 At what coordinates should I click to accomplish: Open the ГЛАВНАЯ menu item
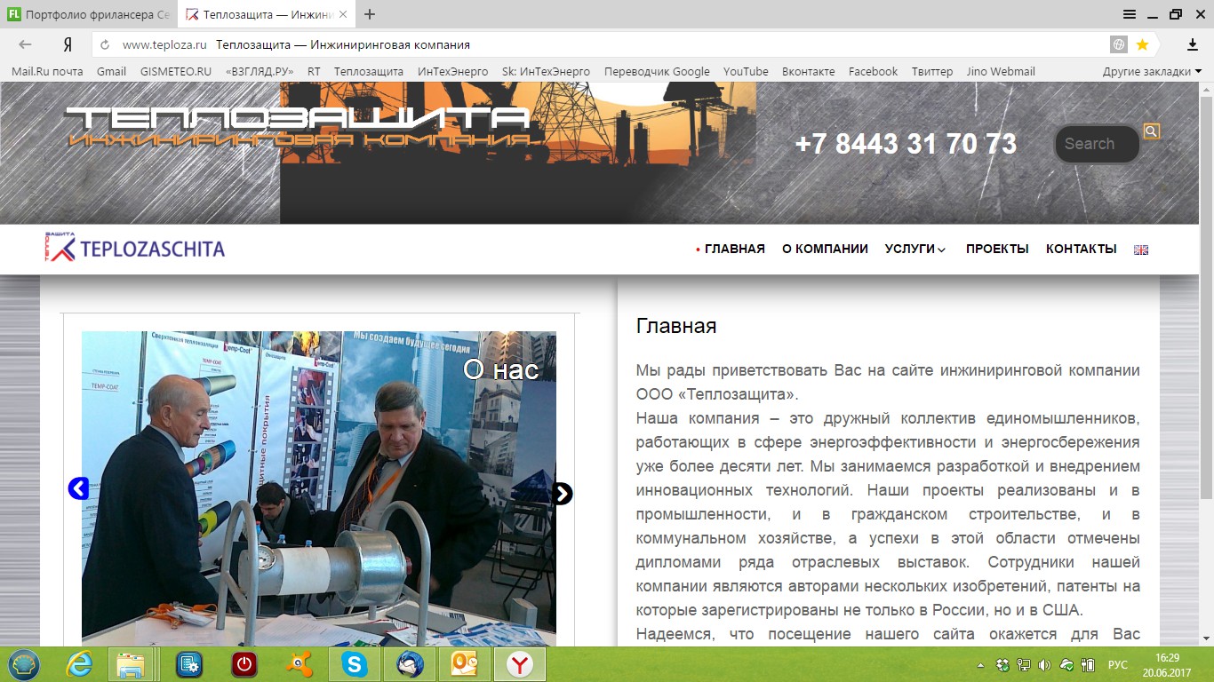pos(734,249)
